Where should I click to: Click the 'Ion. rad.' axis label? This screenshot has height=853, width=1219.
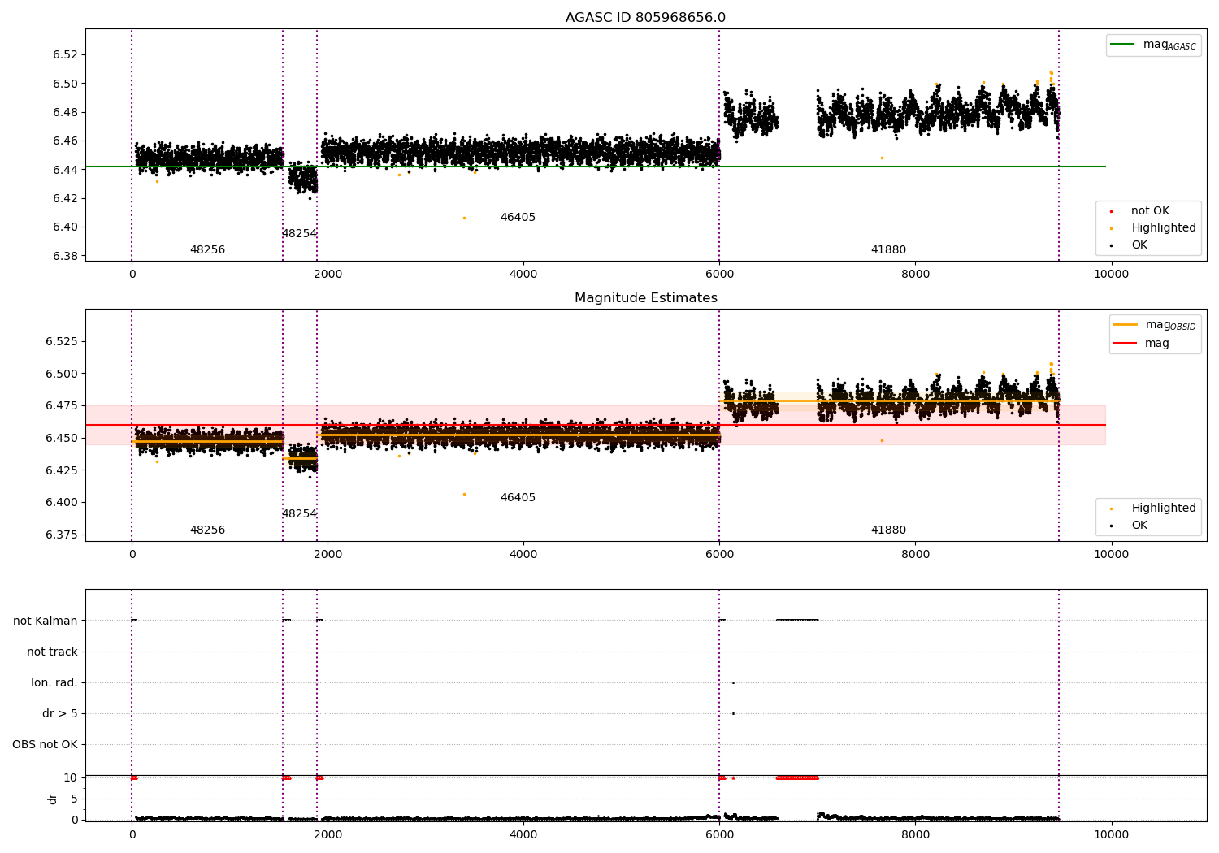coord(54,682)
